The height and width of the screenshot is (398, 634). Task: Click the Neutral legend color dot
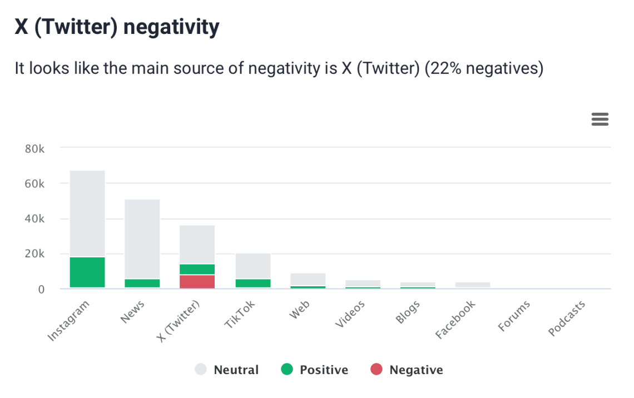click(200, 370)
